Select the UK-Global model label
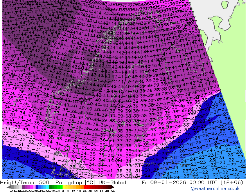Viewport: 248px width, 192px height. pos(112,183)
